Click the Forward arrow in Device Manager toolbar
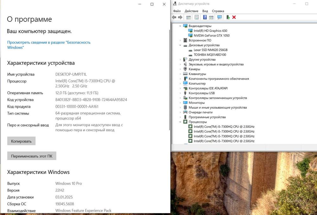This screenshot has width=317, height=215. (x=180, y=17)
